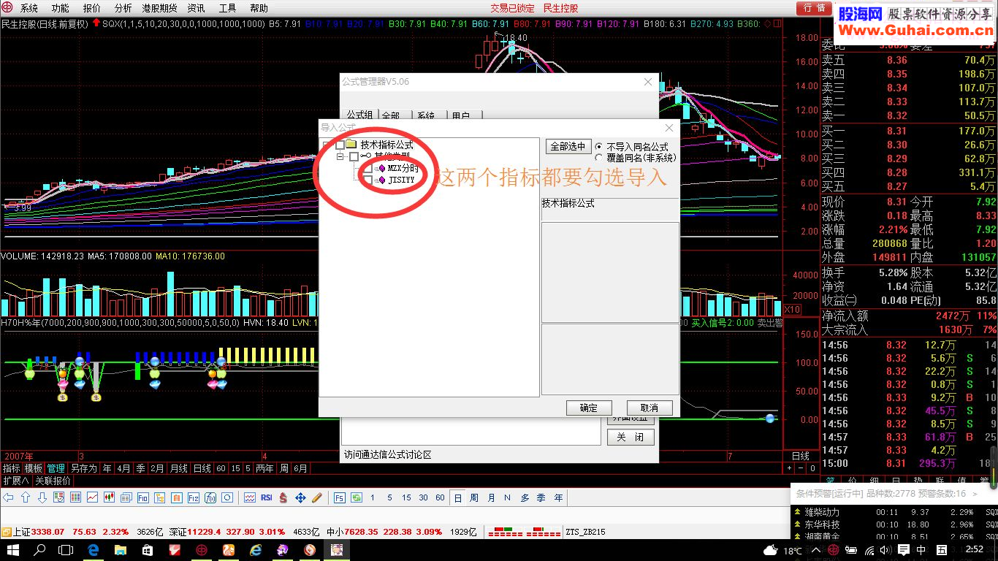Open Task View on the taskbar
This screenshot has height=561, width=998.
click(x=66, y=549)
